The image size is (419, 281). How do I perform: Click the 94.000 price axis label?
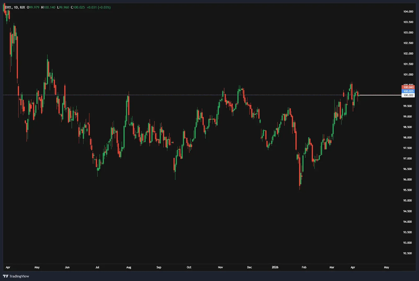pyautogui.click(x=407, y=222)
